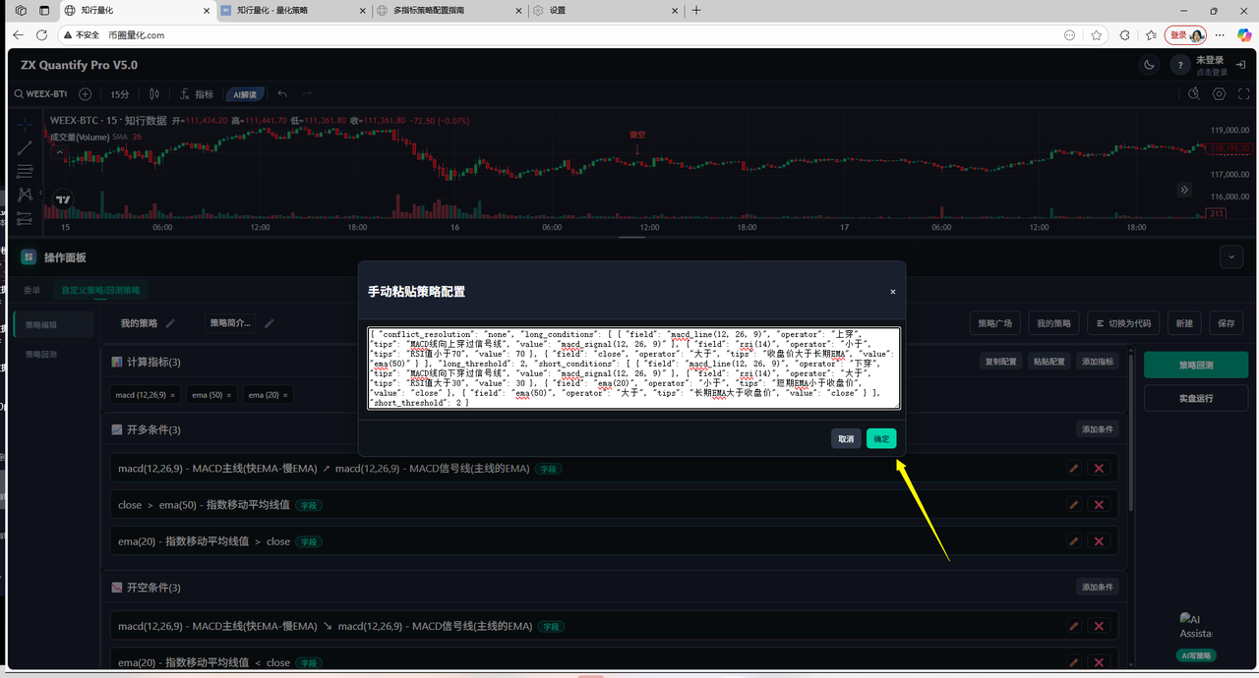Click the AI写策略 assistant button
This screenshot has height=678, width=1259.
pos(1196,654)
